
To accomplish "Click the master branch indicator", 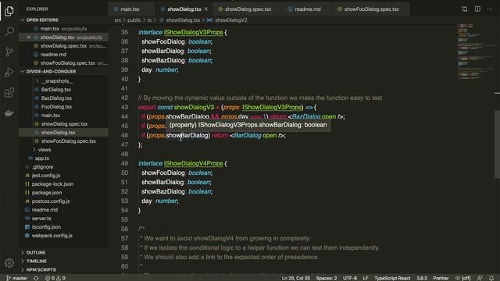I will [17, 278].
